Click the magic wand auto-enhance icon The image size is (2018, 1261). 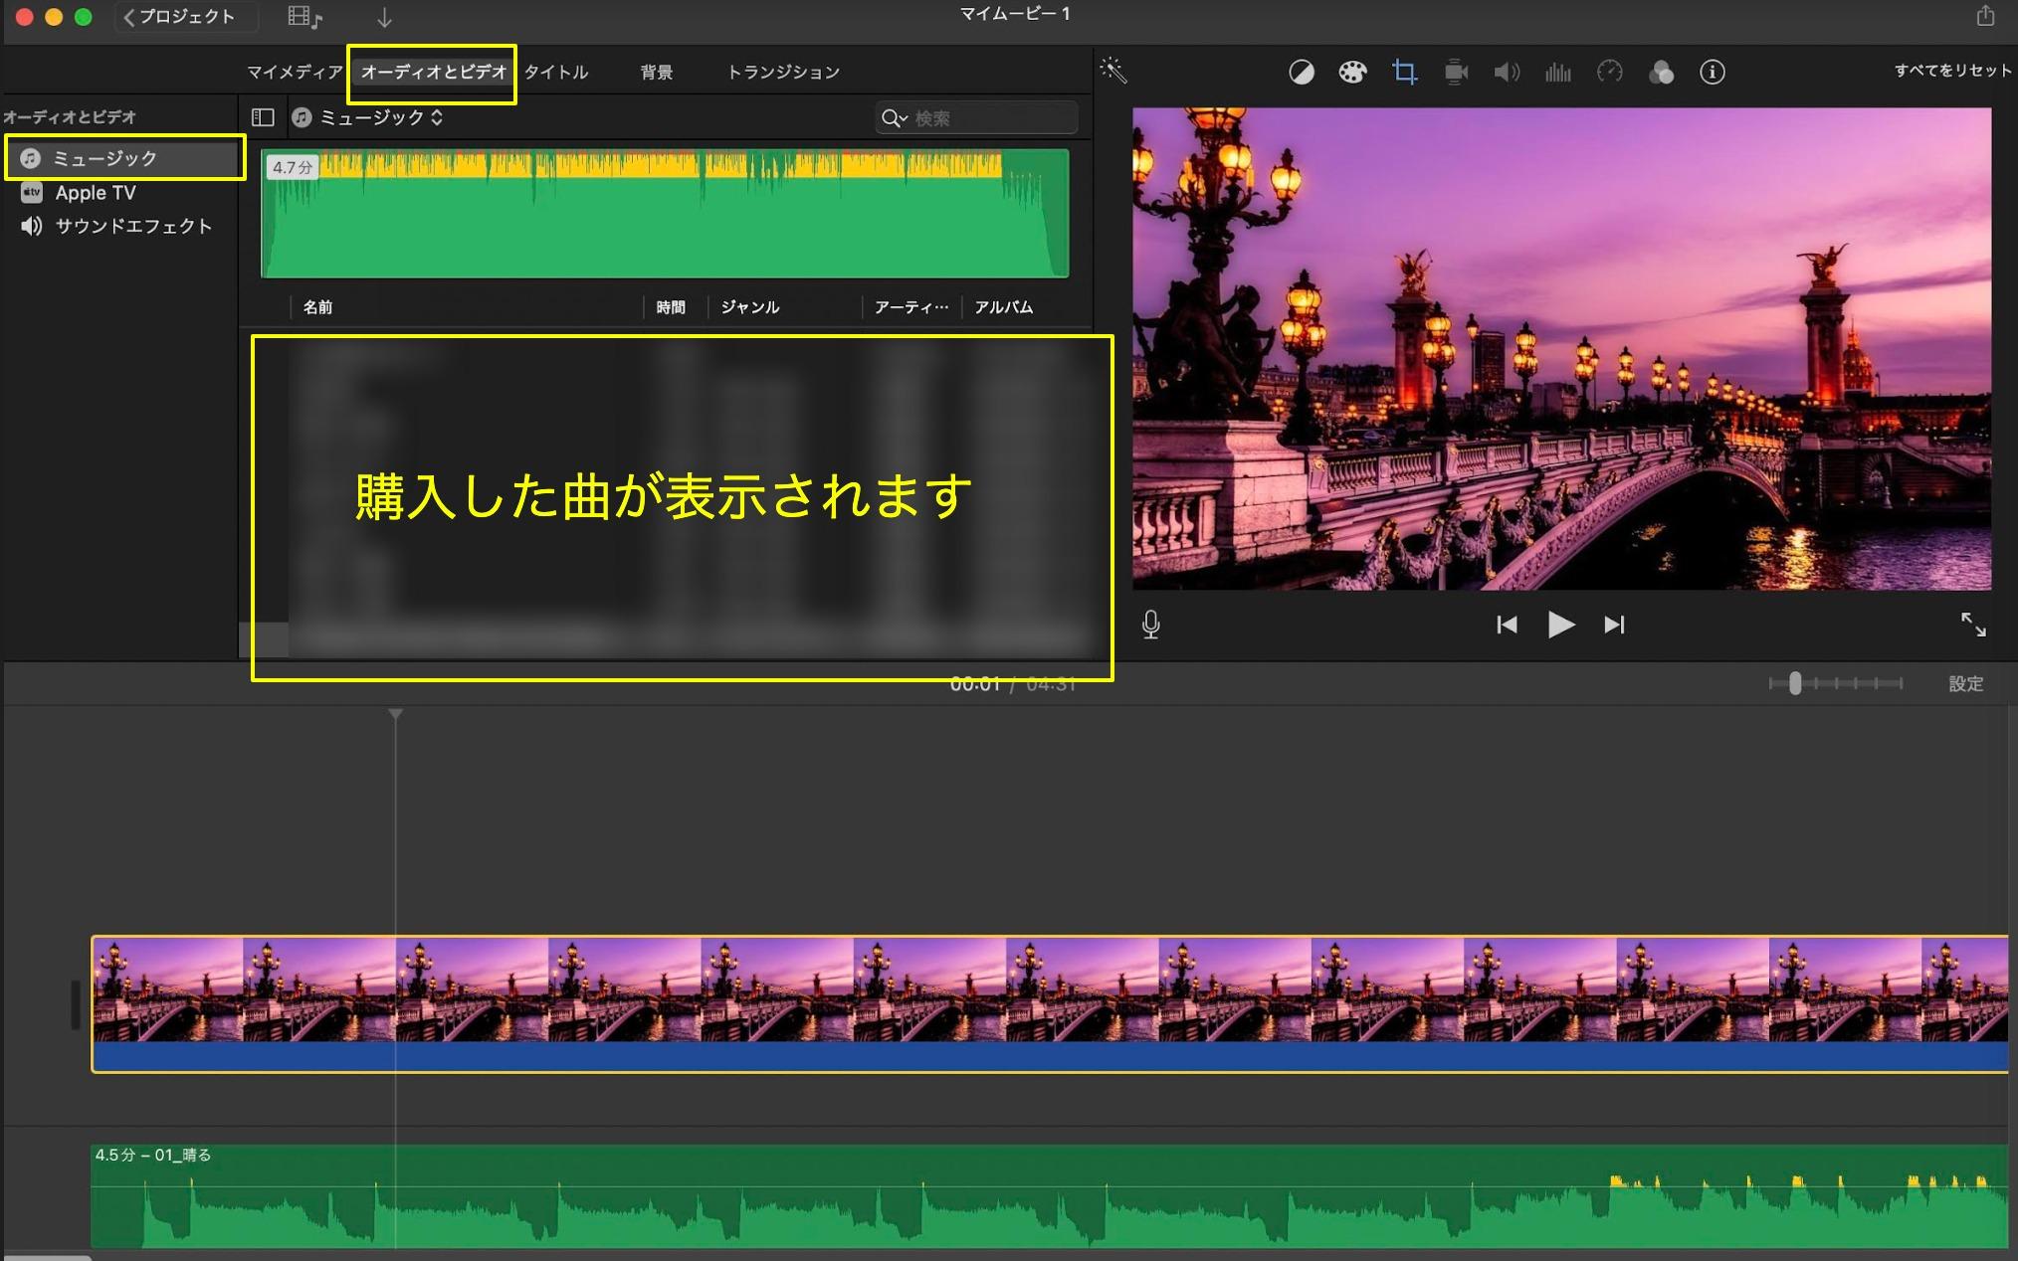(1113, 70)
